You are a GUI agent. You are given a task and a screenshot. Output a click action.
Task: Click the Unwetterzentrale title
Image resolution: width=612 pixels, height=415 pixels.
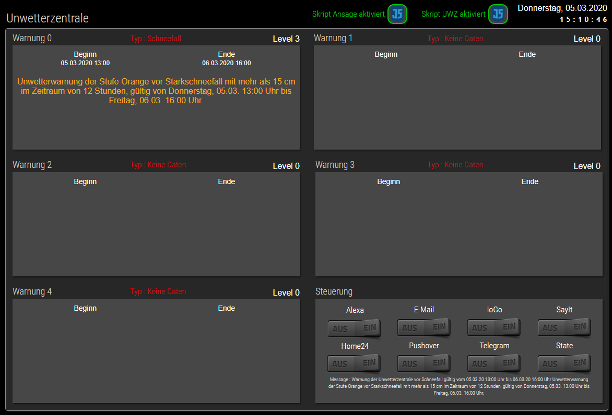coord(48,18)
